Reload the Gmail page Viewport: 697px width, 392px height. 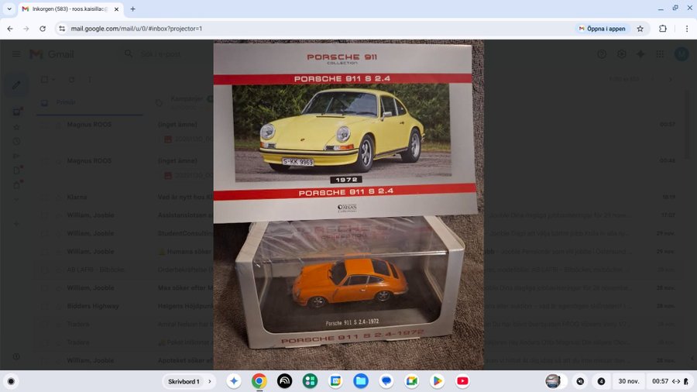pyautogui.click(x=43, y=29)
